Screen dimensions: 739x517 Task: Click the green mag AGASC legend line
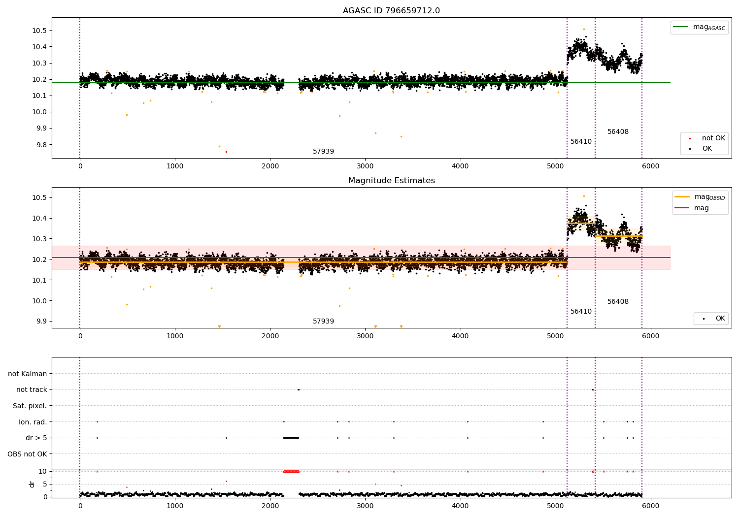coord(681,27)
